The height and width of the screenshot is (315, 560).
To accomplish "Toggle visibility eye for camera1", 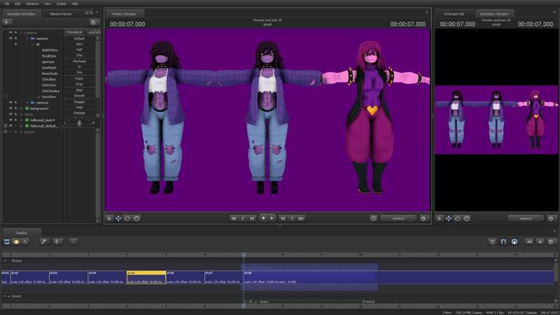I will coord(10,38).
